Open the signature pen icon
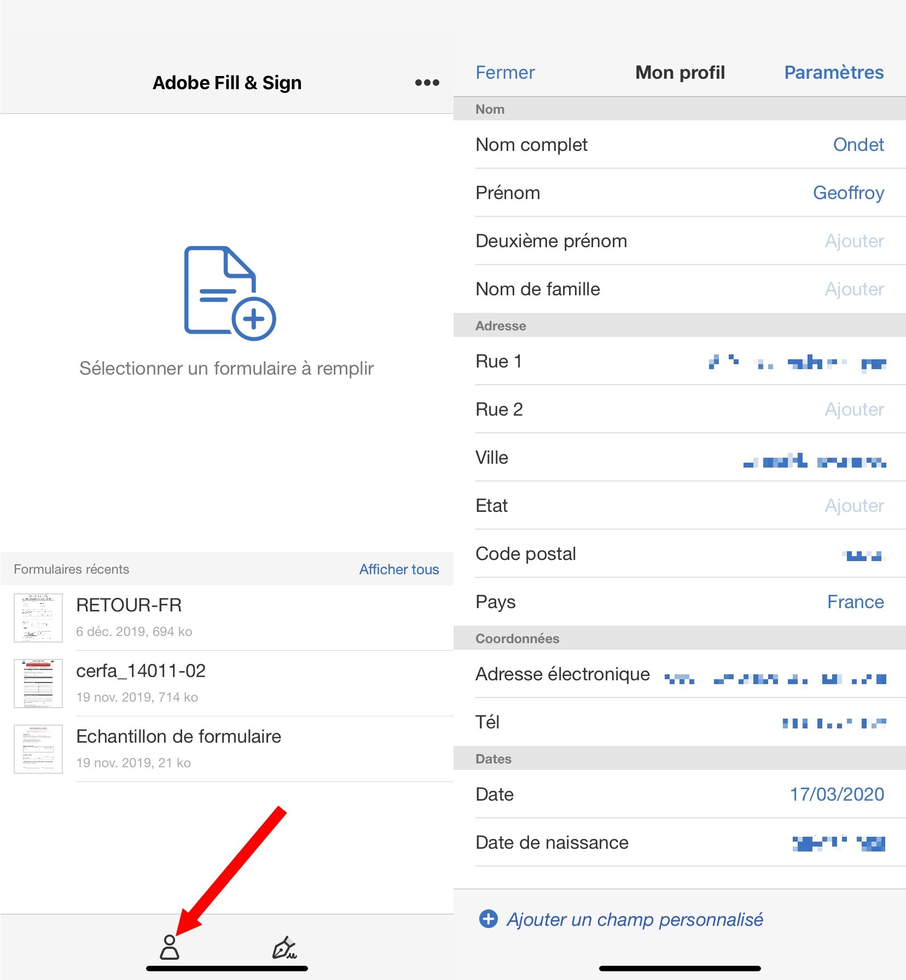906x980 pixels. [x=284, y=948]
